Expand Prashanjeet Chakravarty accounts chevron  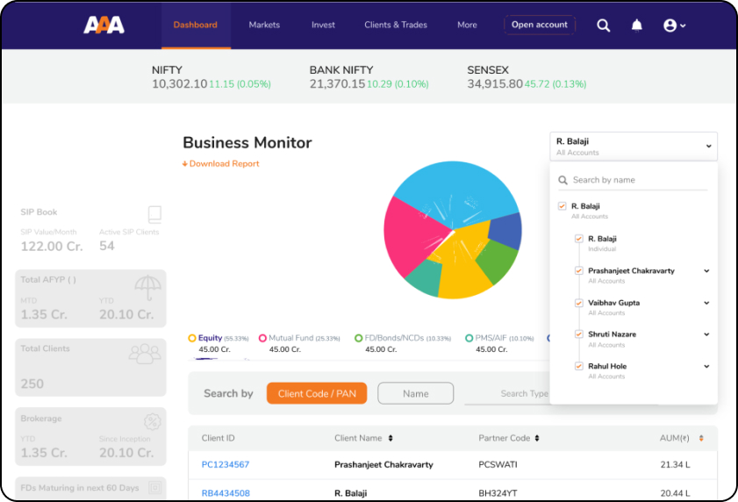pos(706,271)
